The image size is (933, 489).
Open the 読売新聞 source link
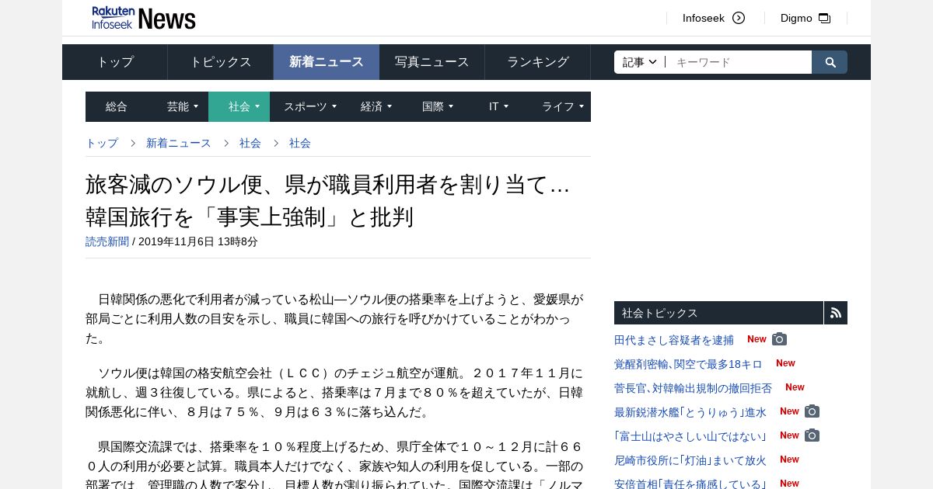[107, 241]
